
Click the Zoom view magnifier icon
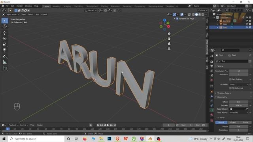click(x=169, y=34)
